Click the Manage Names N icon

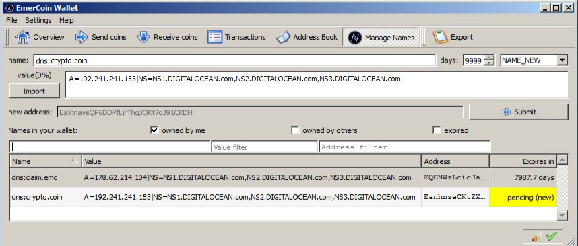click(354, 38)
